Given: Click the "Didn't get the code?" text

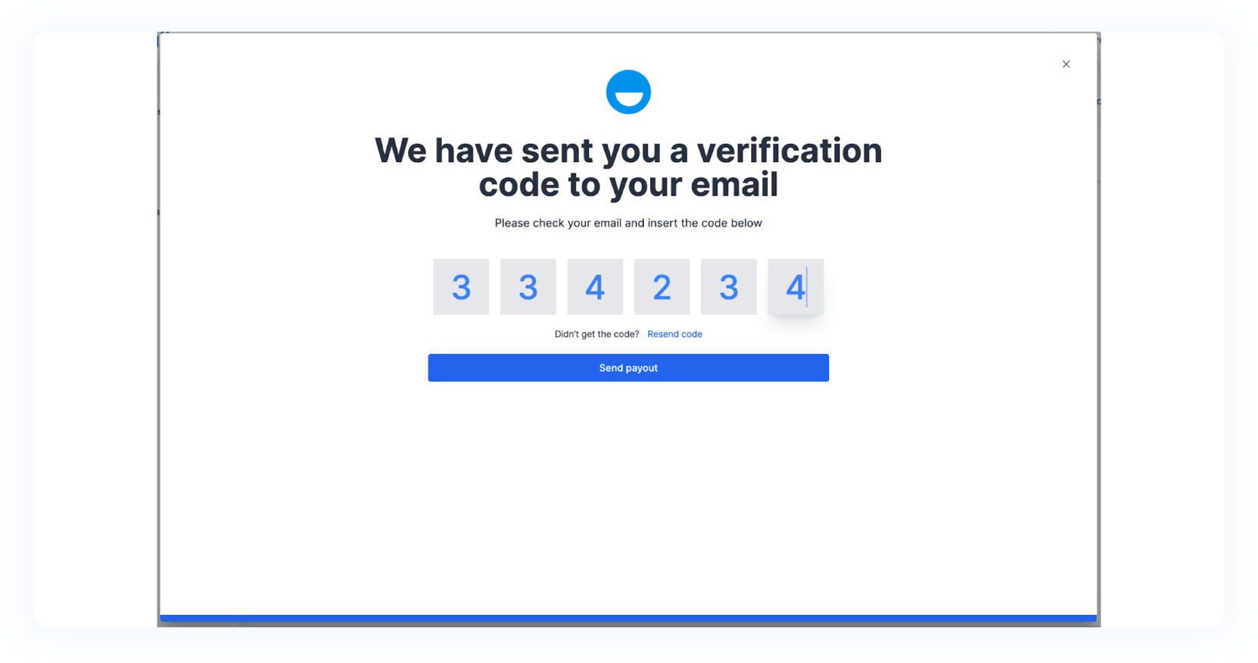Looking at the screenshot, I should click(x=596, y=333).
